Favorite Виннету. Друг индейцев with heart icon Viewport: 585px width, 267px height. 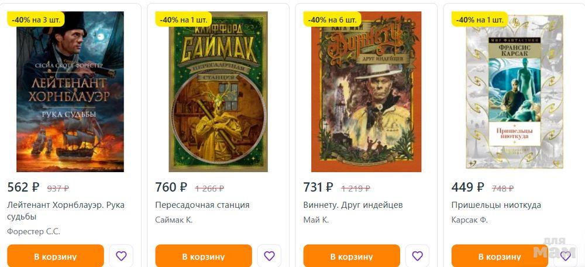click(418, 256)
